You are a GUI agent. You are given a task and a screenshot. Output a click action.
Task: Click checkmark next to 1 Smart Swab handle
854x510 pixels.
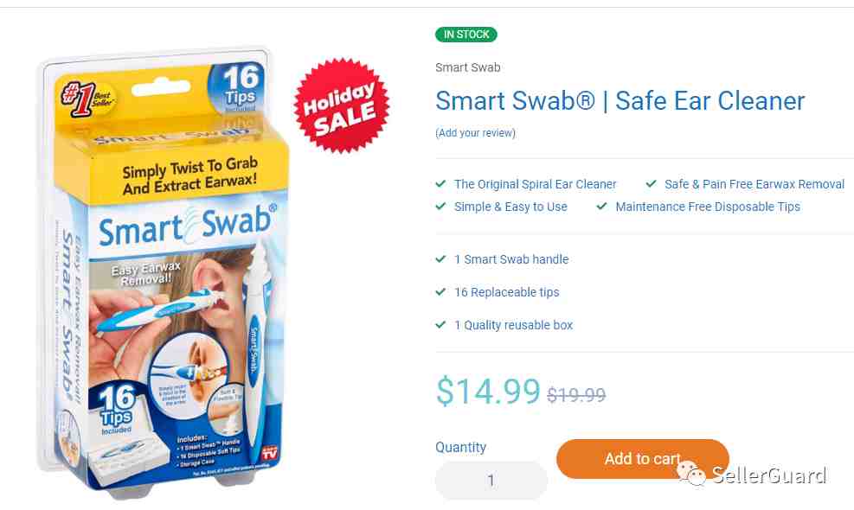coord(440,259)
